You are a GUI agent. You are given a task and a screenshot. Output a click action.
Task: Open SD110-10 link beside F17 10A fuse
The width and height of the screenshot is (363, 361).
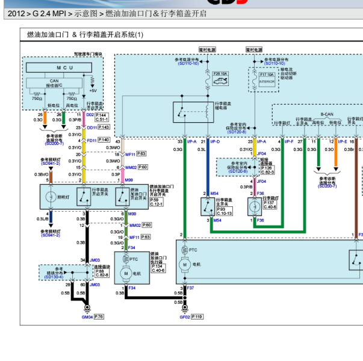[x=275, y=63]
